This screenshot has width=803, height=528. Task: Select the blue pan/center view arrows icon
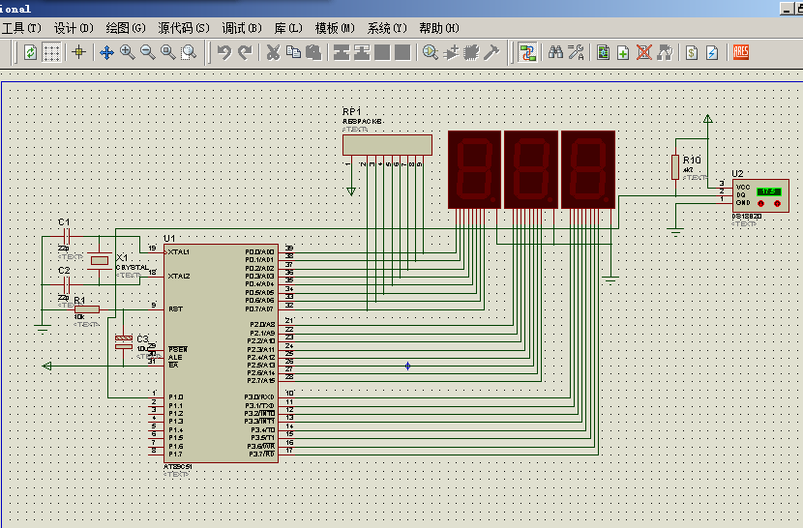(x=106, y=52)
